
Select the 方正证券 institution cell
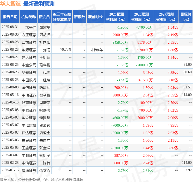pyautogui.click(x=29, y=35)
